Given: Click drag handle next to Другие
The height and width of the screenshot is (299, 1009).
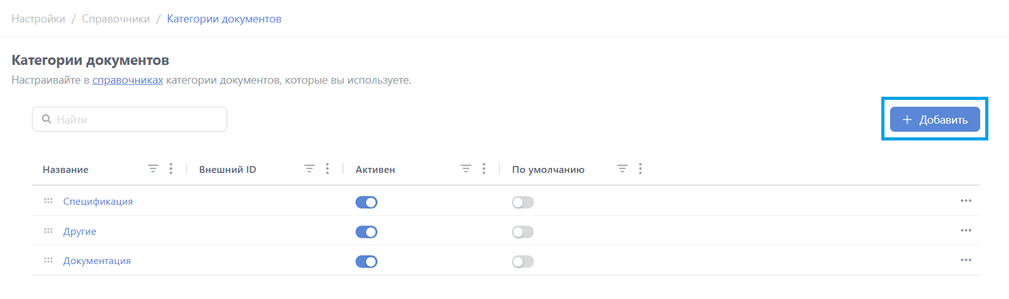Looking at the screenshot, I should pos(48,231).
